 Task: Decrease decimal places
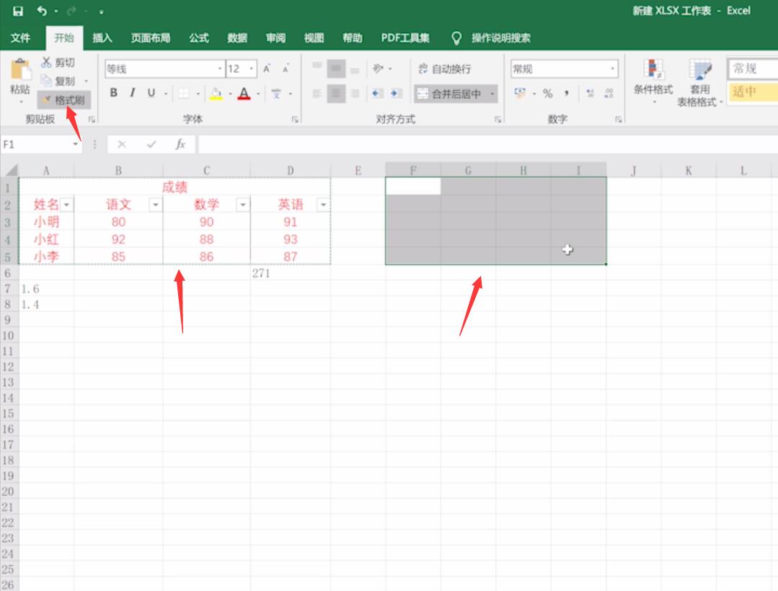609,93
